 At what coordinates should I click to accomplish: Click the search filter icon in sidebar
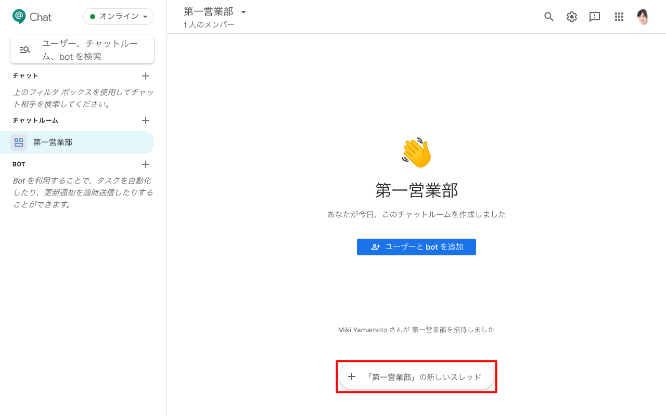pyautogui.click(x=24, y=50)
